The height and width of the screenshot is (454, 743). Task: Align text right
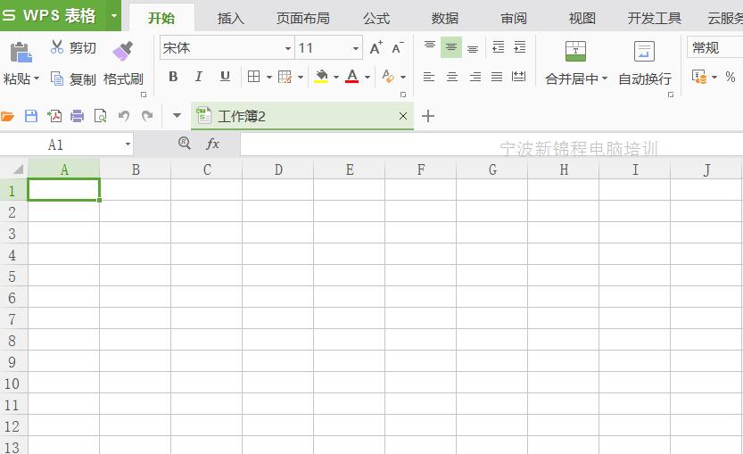(x=475, y=77)
